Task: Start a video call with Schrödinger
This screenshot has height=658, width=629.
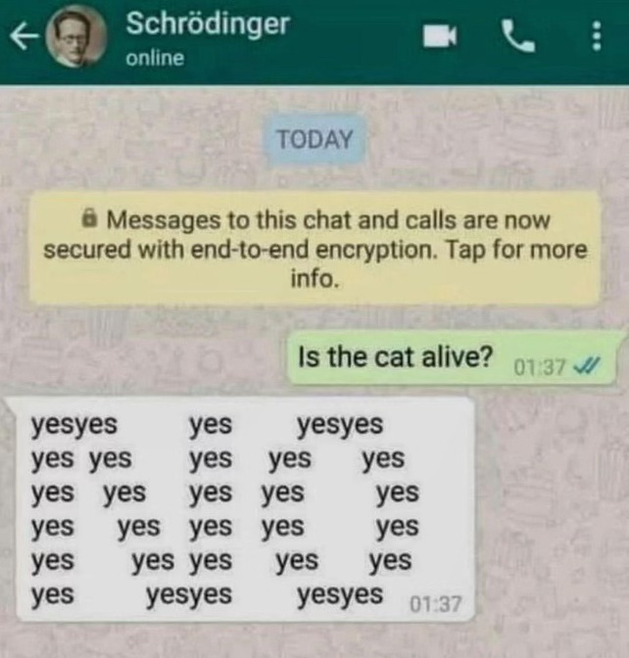Action: [x=439, y=36]
